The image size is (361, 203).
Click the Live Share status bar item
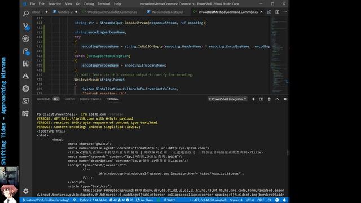pyautogui.click(x=144, y=200)
